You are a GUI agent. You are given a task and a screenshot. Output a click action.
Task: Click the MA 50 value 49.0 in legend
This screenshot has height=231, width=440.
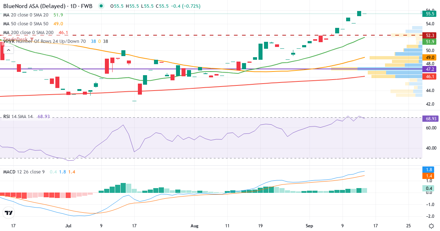tap(58, 24)
